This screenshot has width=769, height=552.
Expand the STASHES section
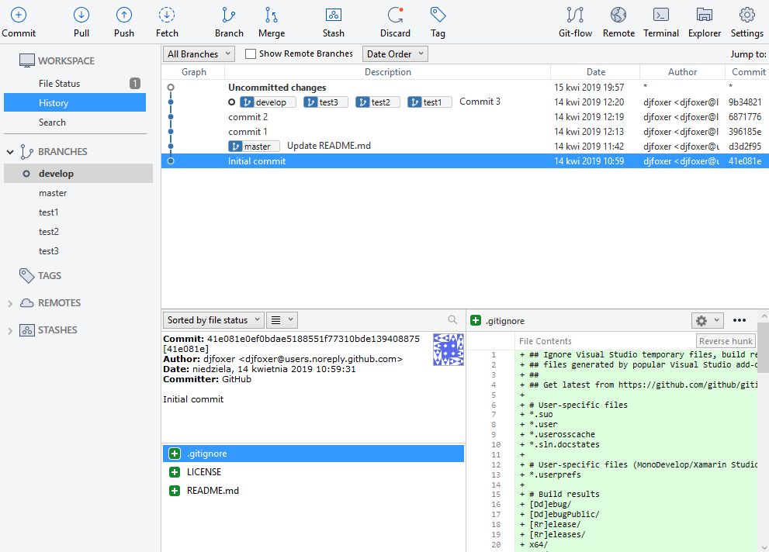pos(10,330)
